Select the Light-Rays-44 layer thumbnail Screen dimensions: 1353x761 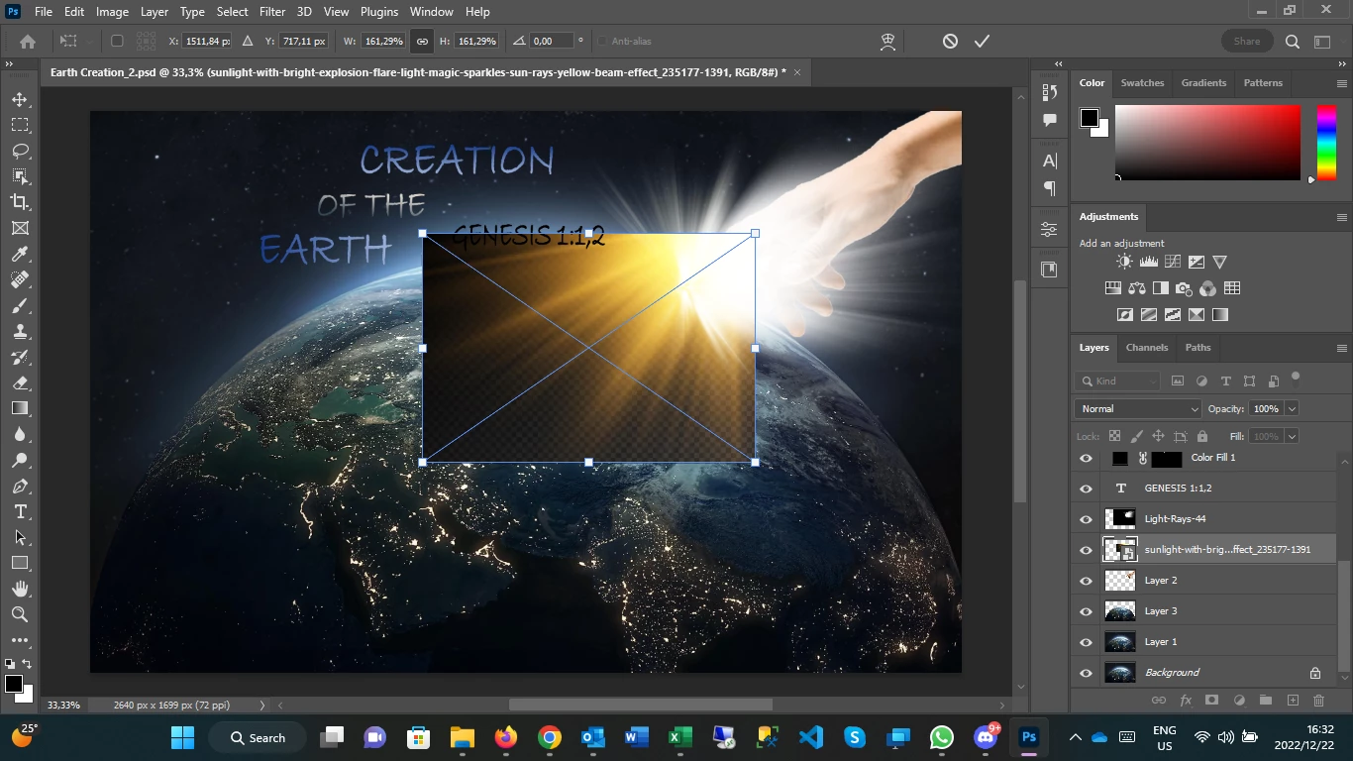coord(1120,518)
